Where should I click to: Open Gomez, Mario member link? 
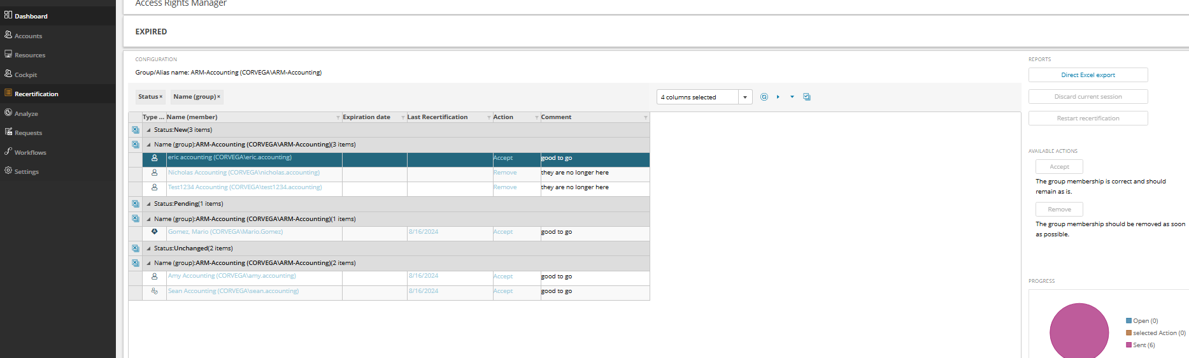225,232
